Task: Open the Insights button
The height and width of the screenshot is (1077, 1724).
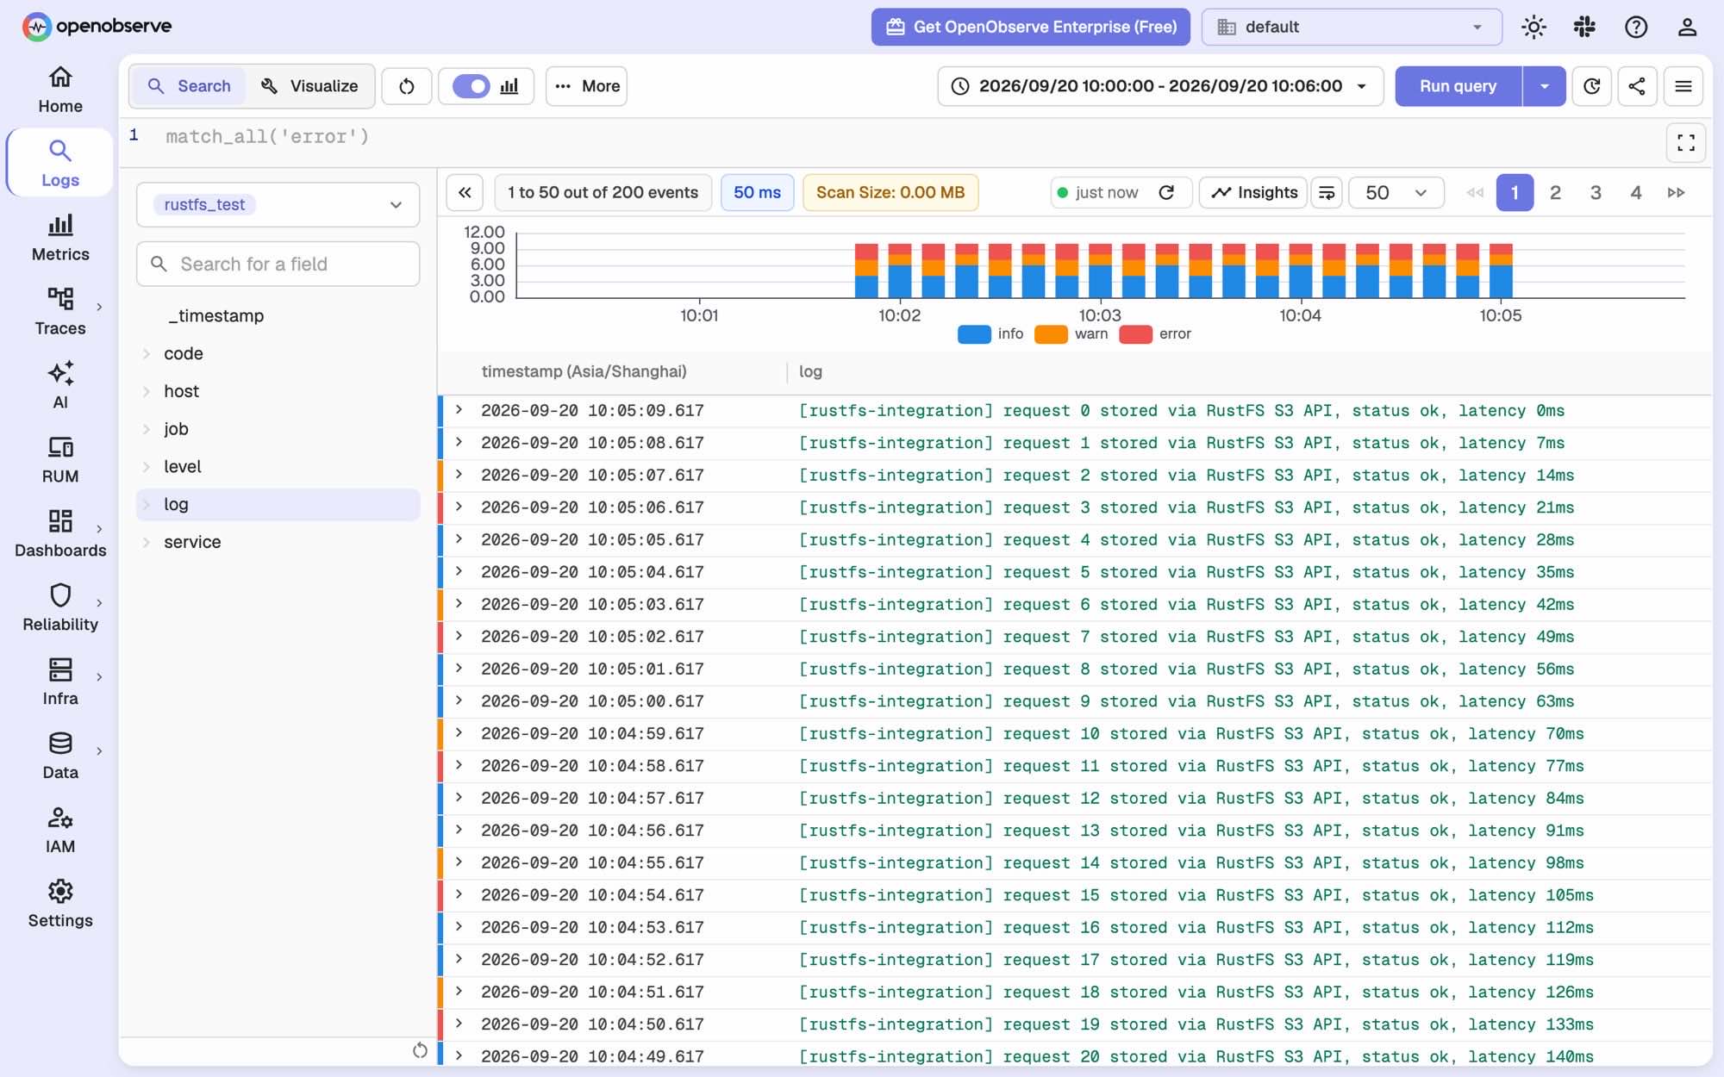Action: tap(1253, 192)
